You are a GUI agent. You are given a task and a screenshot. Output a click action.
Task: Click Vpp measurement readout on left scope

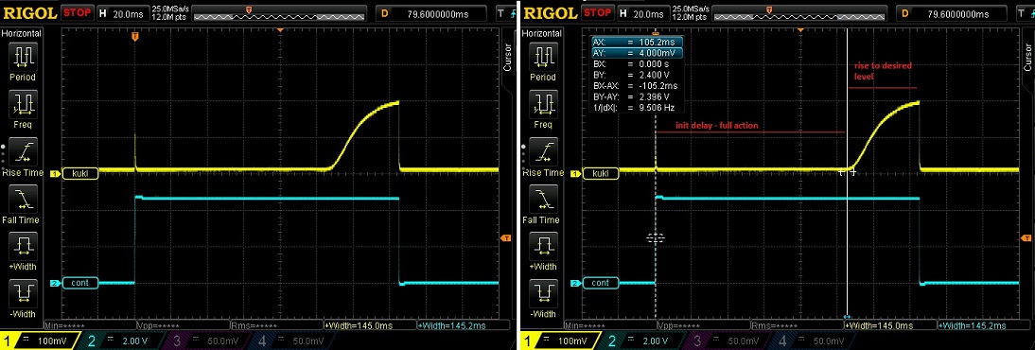point(159,326)
